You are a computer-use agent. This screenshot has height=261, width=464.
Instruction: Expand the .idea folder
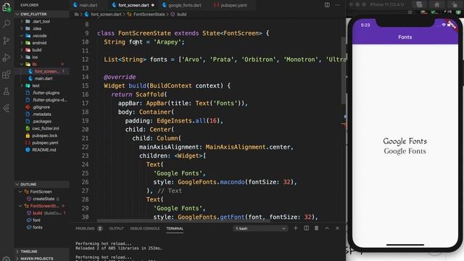[42, 29]
